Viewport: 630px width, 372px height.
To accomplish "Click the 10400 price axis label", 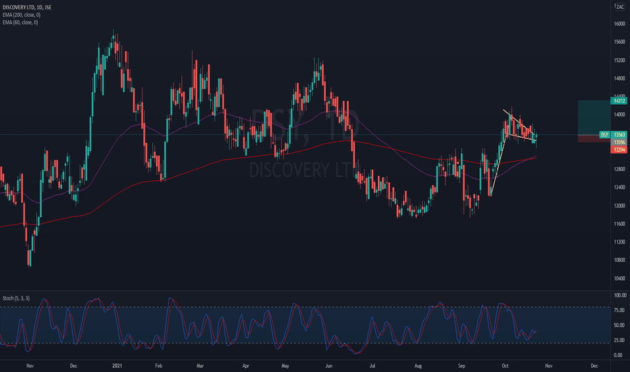I will click(620, 278).
